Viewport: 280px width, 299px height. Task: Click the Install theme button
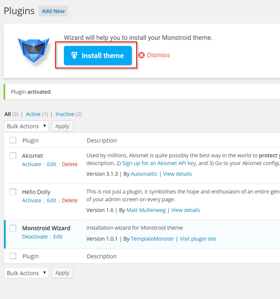(98, 55)
